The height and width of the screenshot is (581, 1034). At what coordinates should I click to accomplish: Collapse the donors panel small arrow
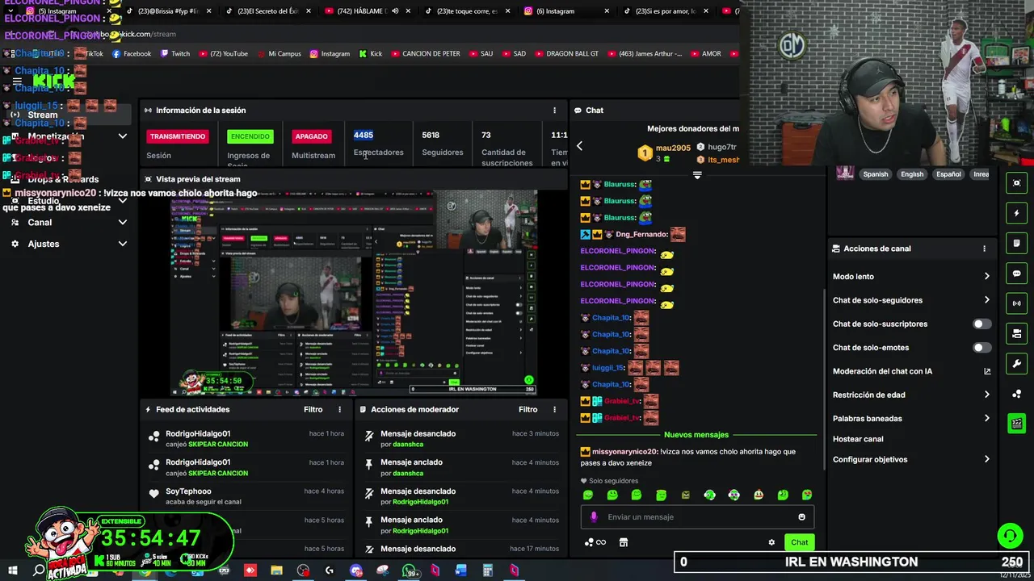click(x=697, y=175)
